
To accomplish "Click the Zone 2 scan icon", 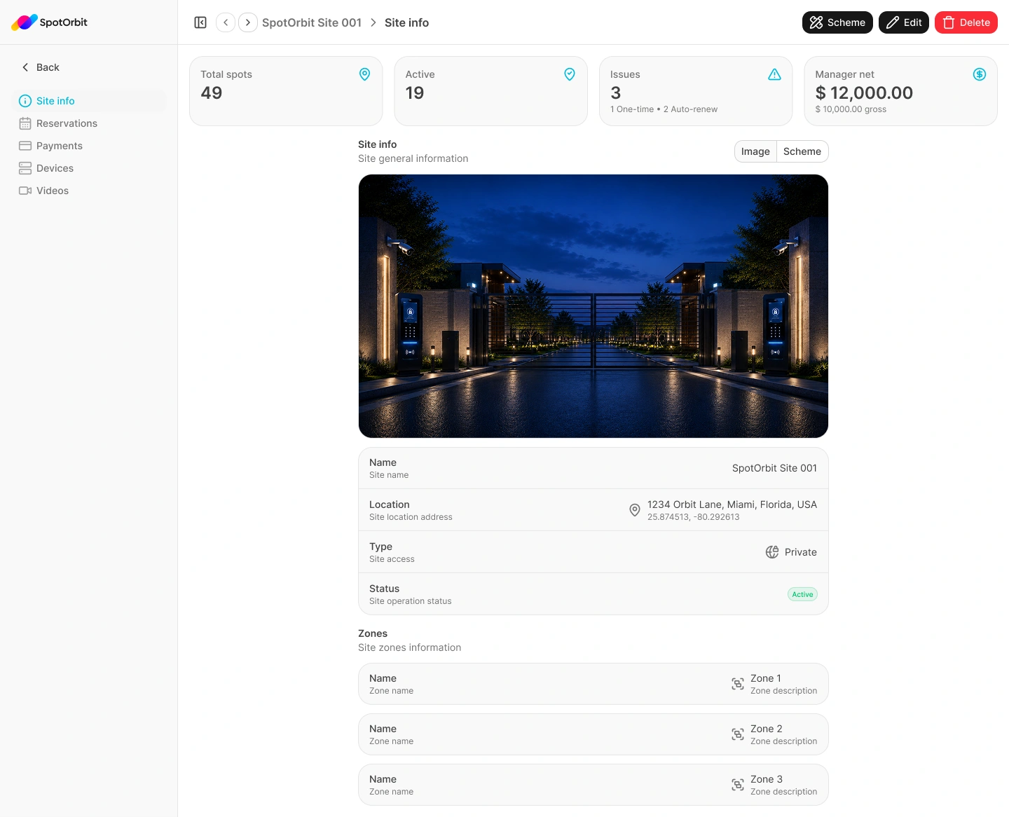I will (738, 734).
